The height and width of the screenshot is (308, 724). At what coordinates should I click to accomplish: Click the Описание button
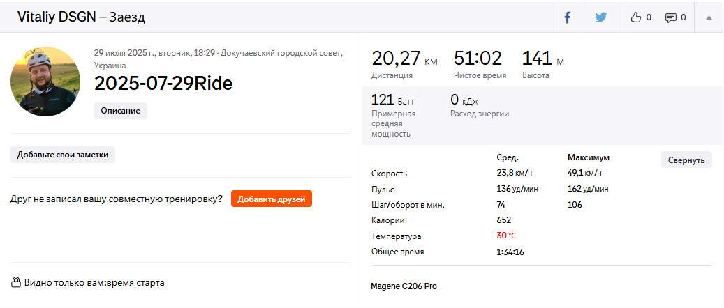pyautogui.click(x=121, y=111)
